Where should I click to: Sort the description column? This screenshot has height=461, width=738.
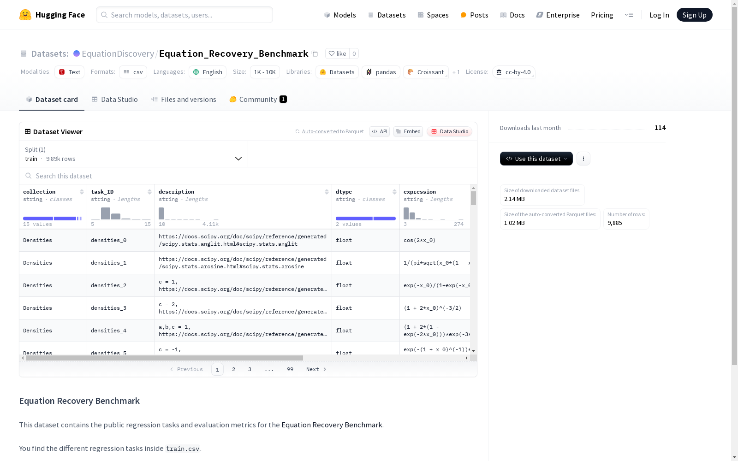[327, 192]
